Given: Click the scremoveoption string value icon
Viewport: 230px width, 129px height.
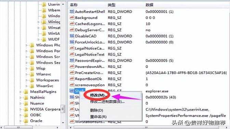Looking at the screenshot, I should (72, 85).
